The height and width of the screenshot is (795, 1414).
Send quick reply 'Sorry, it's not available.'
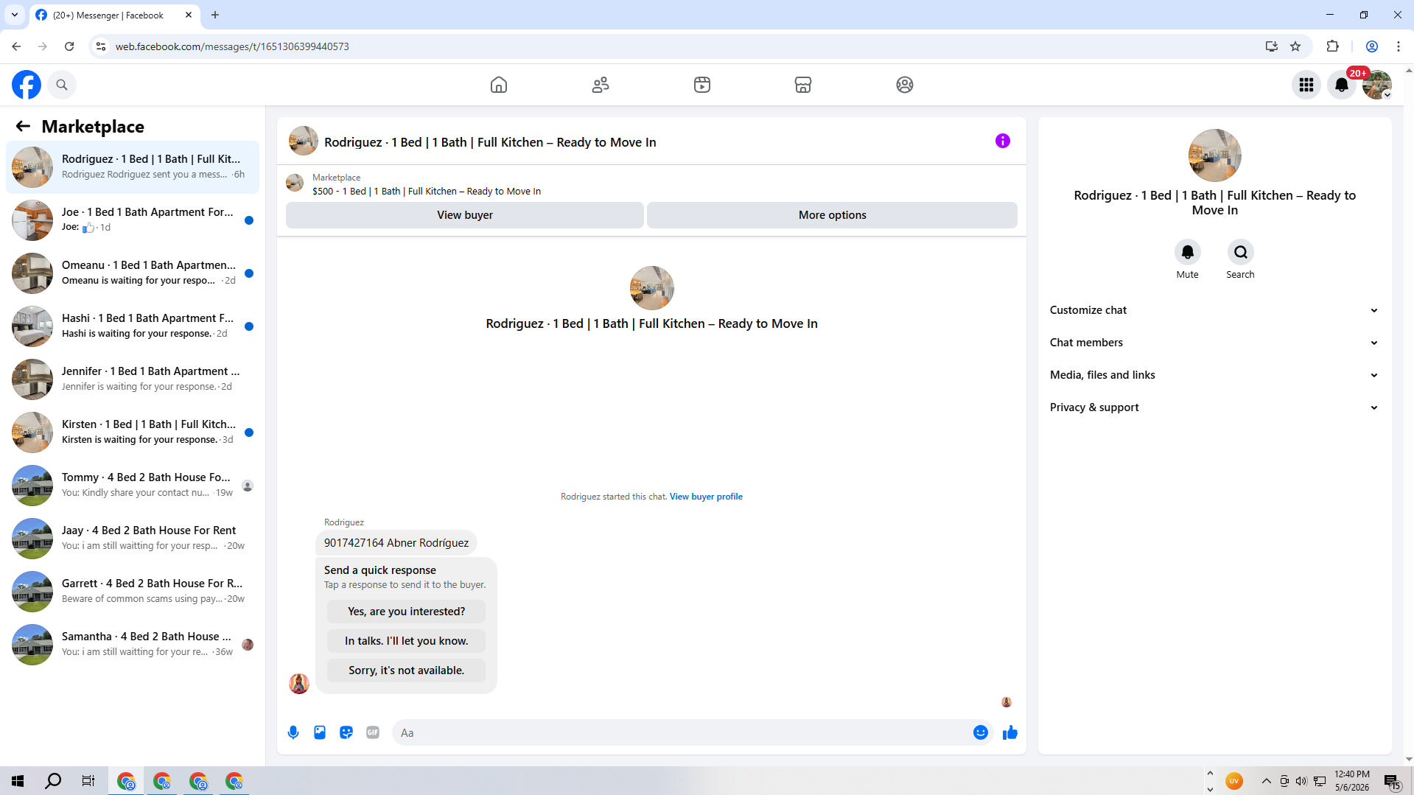(406, 670)
